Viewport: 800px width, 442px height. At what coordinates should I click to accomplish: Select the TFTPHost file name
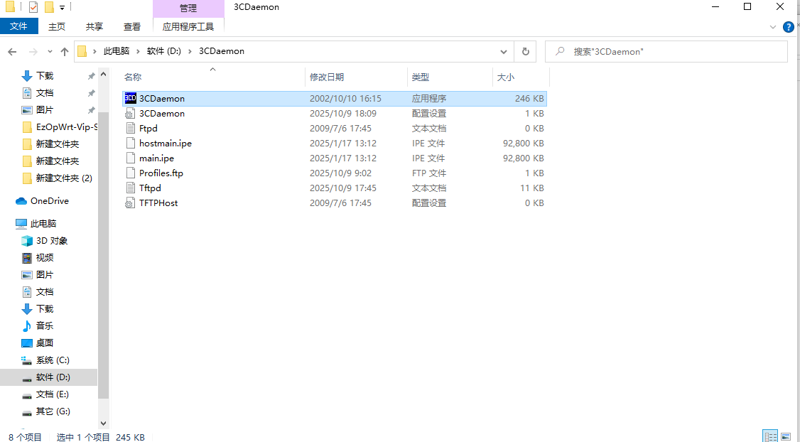158,203
